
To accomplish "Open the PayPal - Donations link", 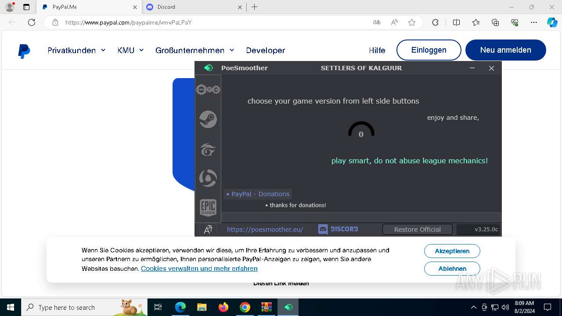I will coord(258,194).
